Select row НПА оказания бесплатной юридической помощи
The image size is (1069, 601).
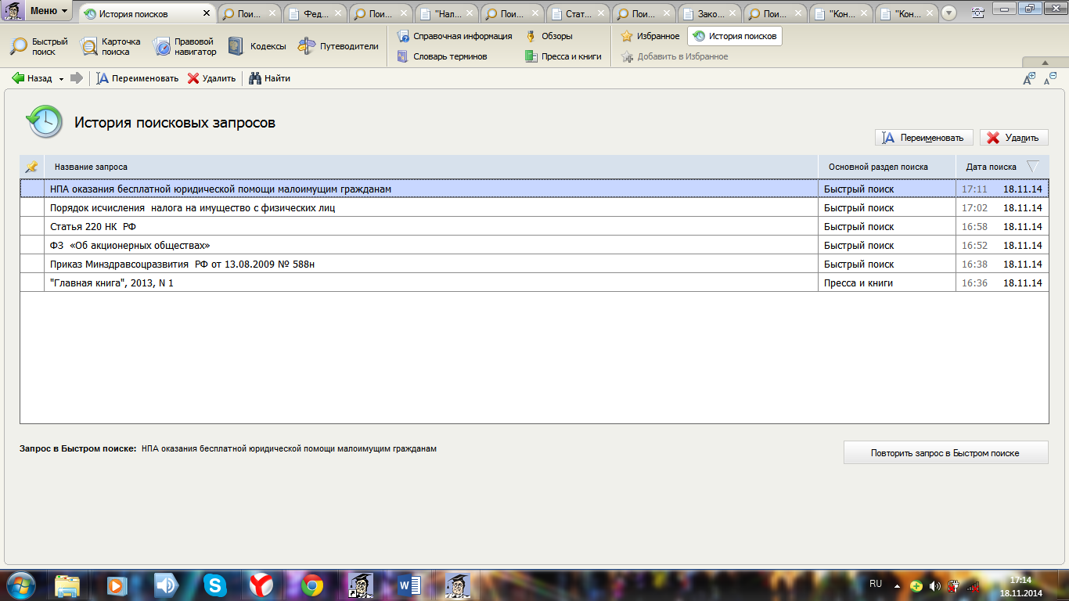534,189
